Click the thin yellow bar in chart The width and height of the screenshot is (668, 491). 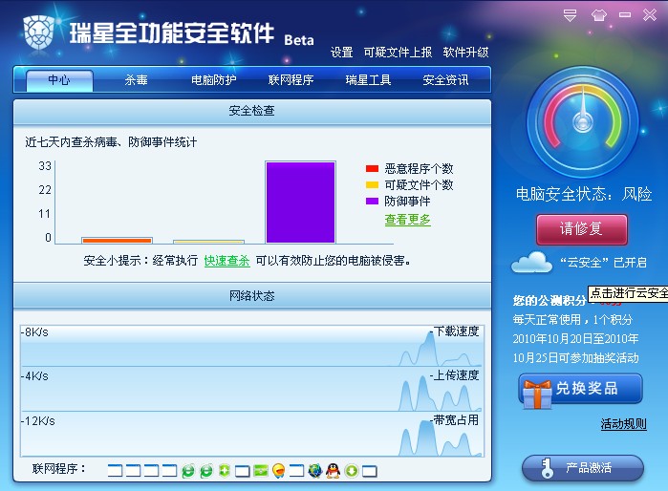click(x=208, y=242)
